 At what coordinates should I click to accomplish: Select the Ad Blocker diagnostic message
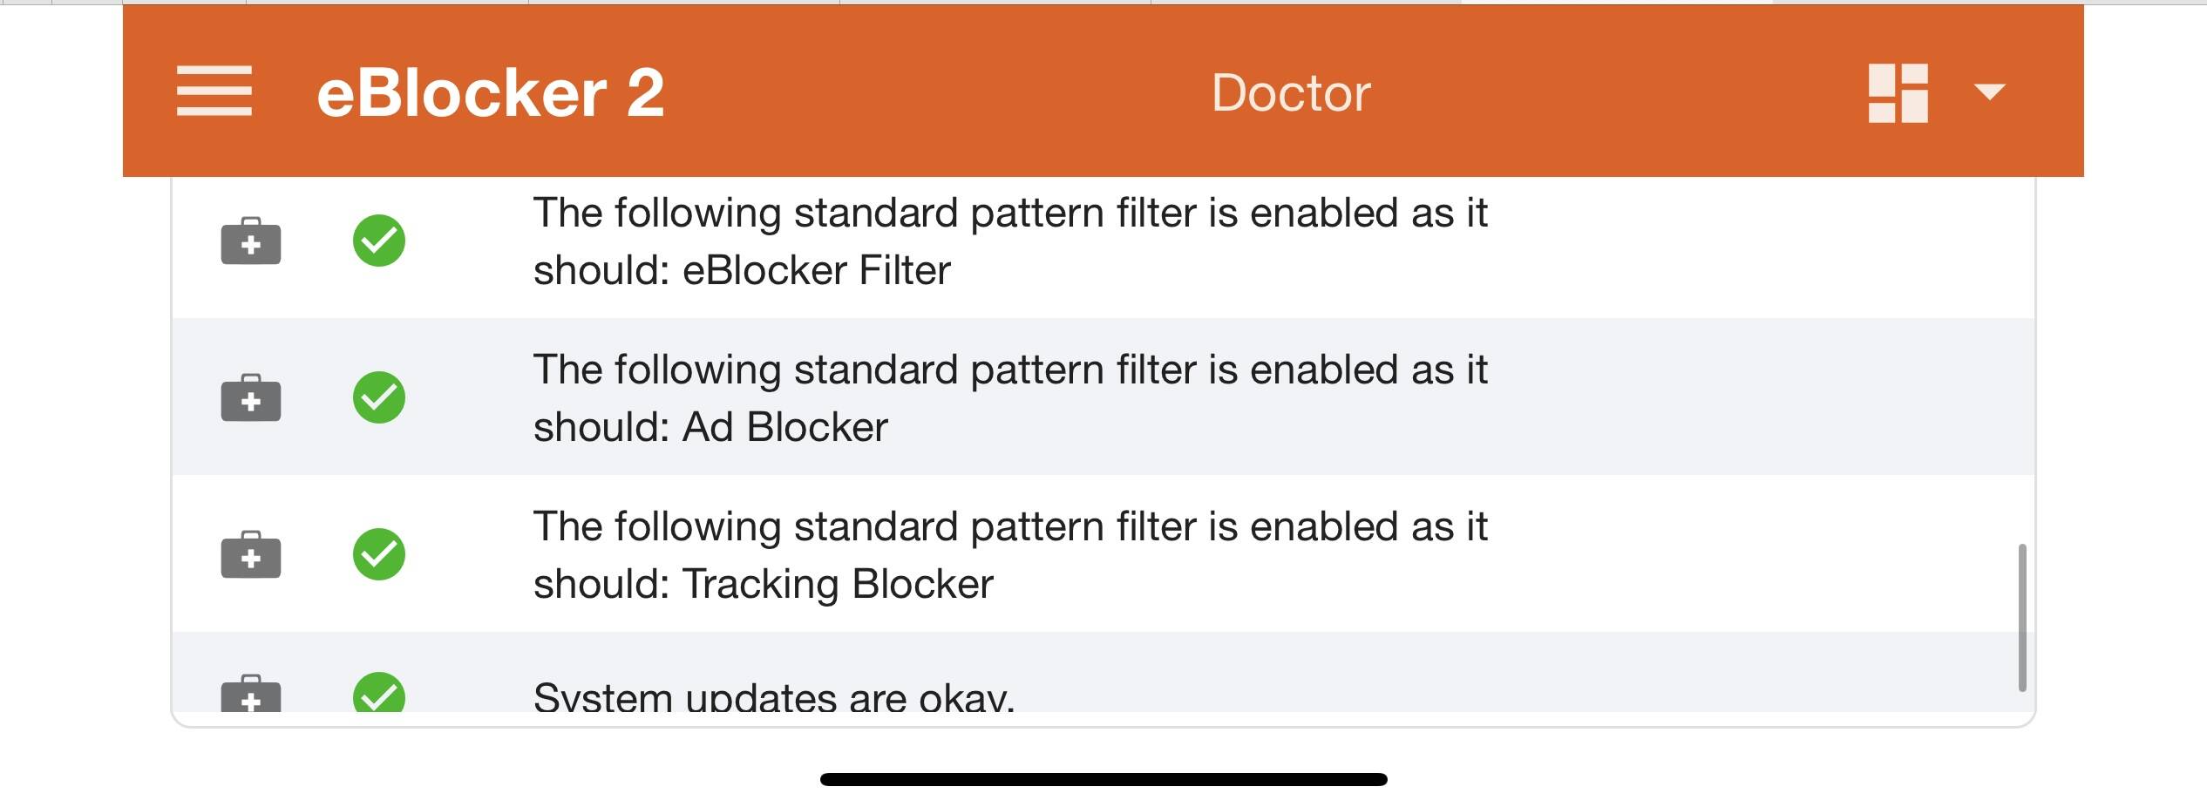(x=1010, y=398)
